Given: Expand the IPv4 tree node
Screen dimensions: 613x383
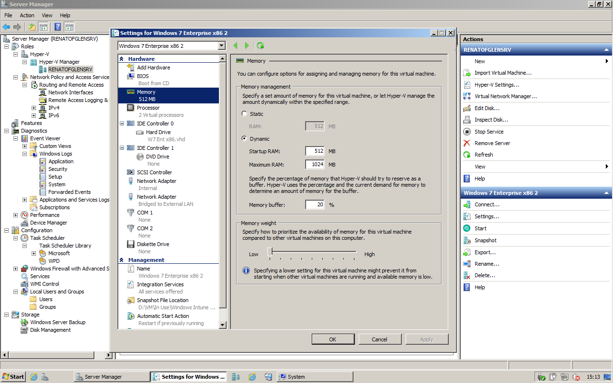Looking at the screenshot, I should click(34, 108).
